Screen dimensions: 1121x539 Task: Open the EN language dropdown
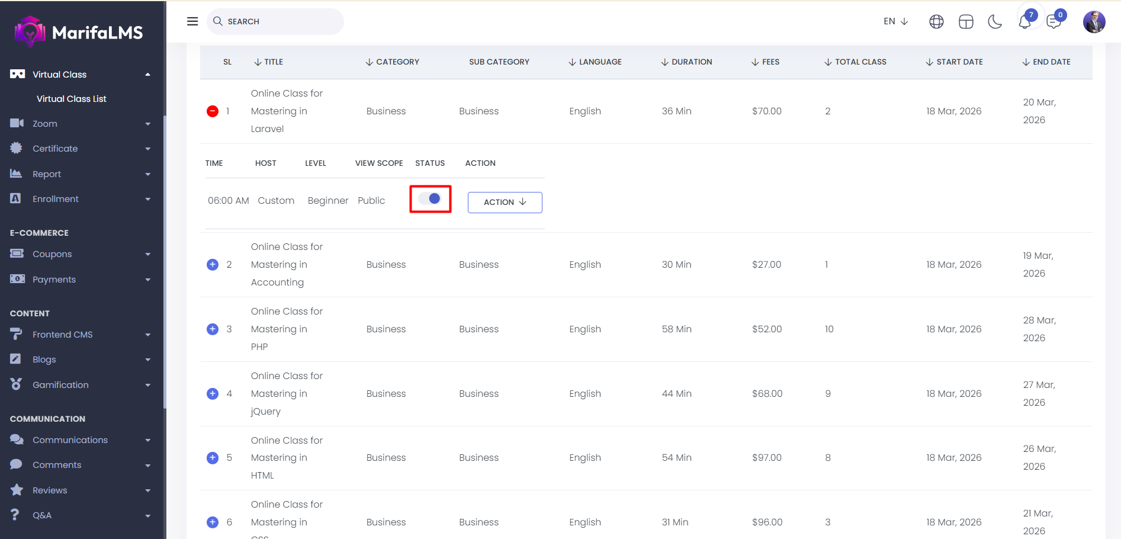pos(895,21)
